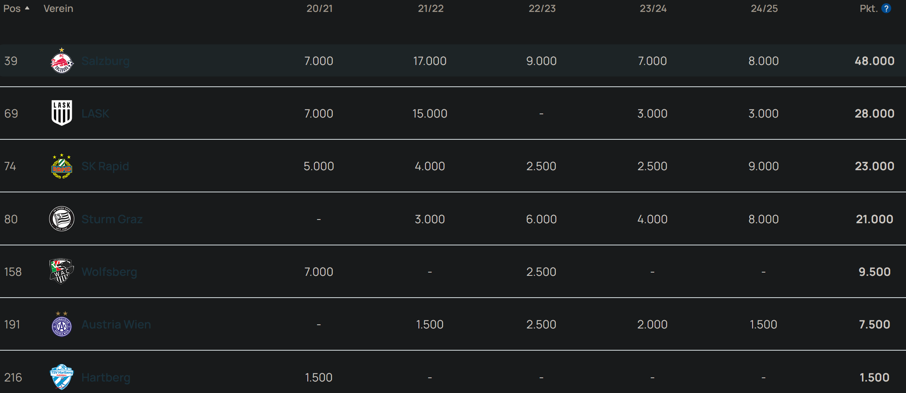Viewport: 906px width, 393px height.
Task: Click Salzburg's 48.000 total points
Action: [x=874, y=61]
